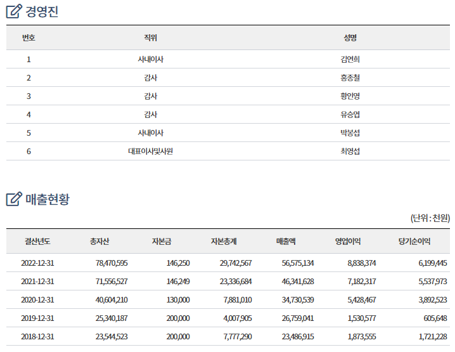Click the 당기순이익 column header

tap(414, 242)
